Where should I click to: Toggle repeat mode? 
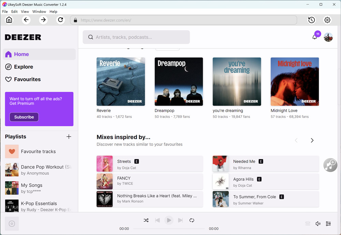192,220
